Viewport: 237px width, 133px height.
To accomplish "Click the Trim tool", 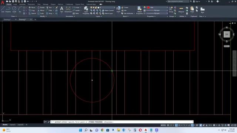I will pyautogui.click(x=49, y=7).
